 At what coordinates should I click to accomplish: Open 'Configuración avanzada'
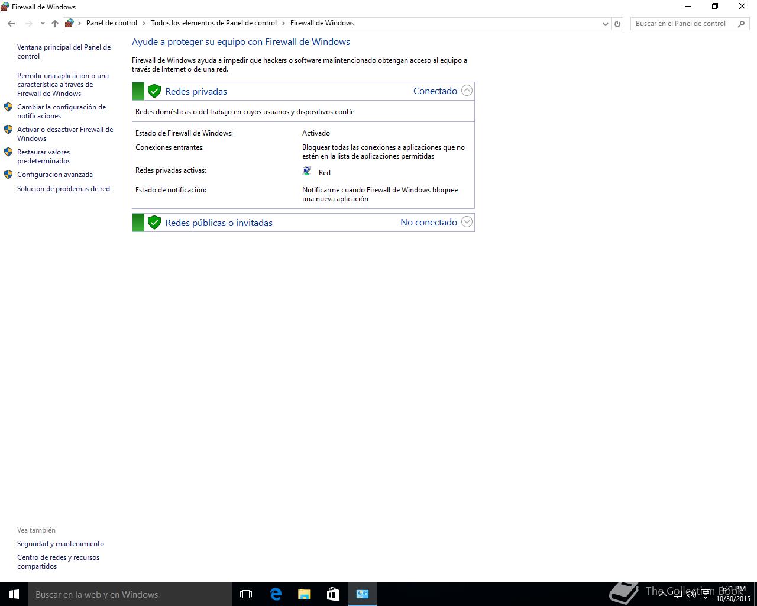click(x=55, y=175)
